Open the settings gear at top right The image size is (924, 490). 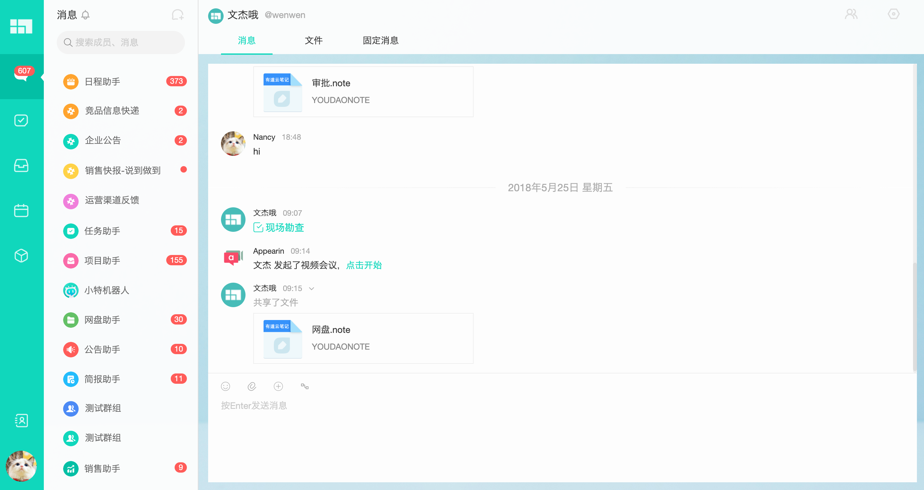click(x=893, y=14)
